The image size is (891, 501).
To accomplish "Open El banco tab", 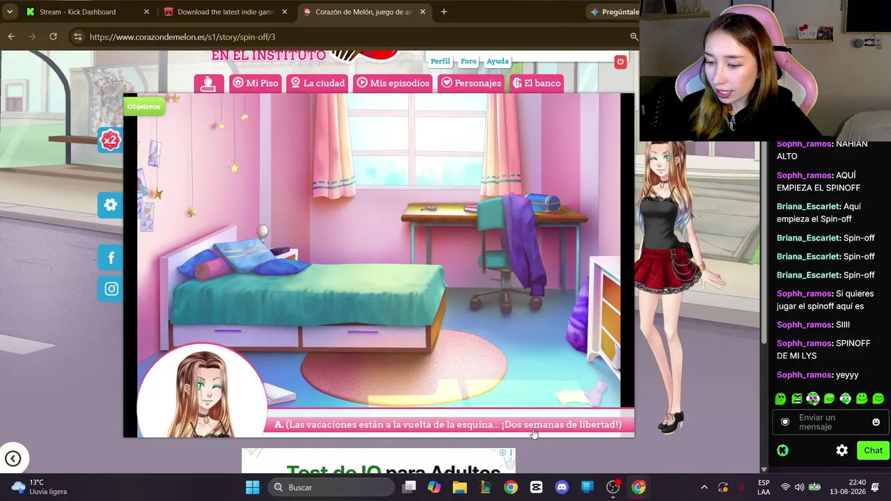I will click(x=537, y=83).
